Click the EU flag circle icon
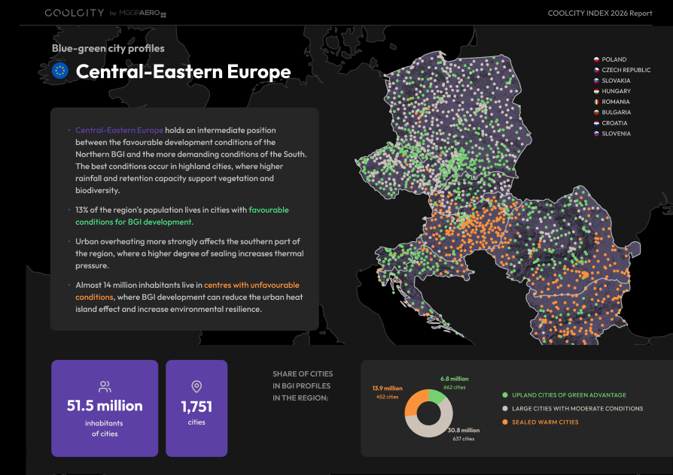Screen dimensions: 673x475 pos(60,71)
